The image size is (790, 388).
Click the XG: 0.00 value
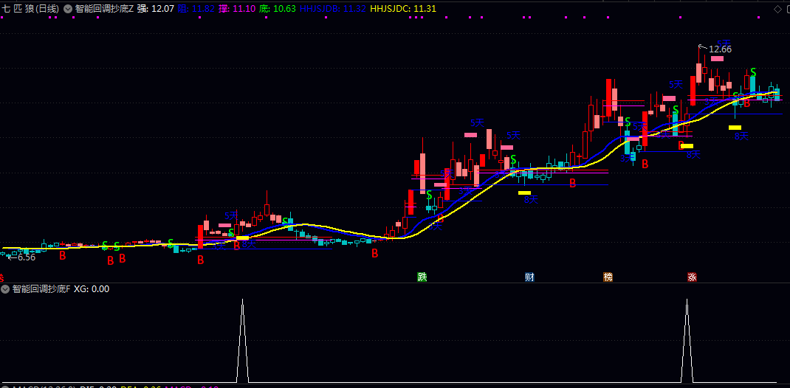[x=92, y=289]
